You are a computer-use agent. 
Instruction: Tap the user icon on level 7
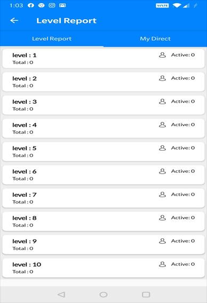coord(162,195)
